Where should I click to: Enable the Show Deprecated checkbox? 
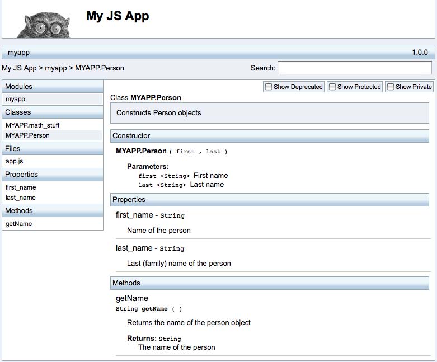point(269,87)
